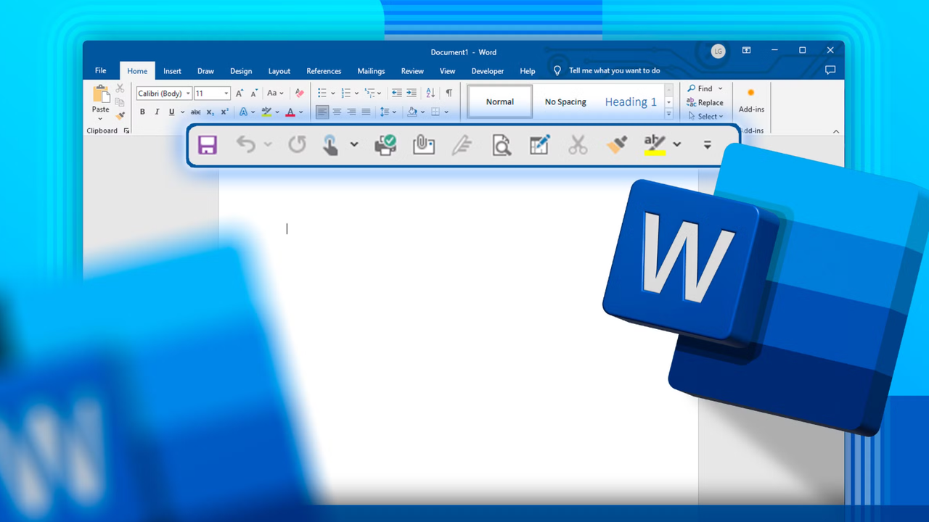Open Ribbon Display Options icon in title bar
Screen dimensions: 929x522
point(746,51)
